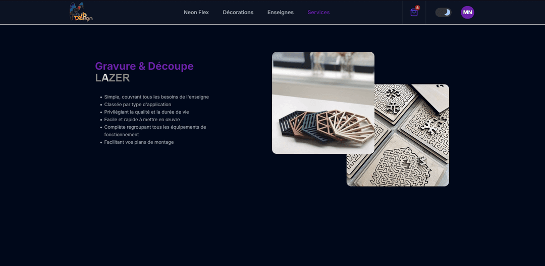Image resolution: width=545 pixels, height=266 pixels.
Task: Click the red cart badge showing 5
Action: click(x=417, y=8)
